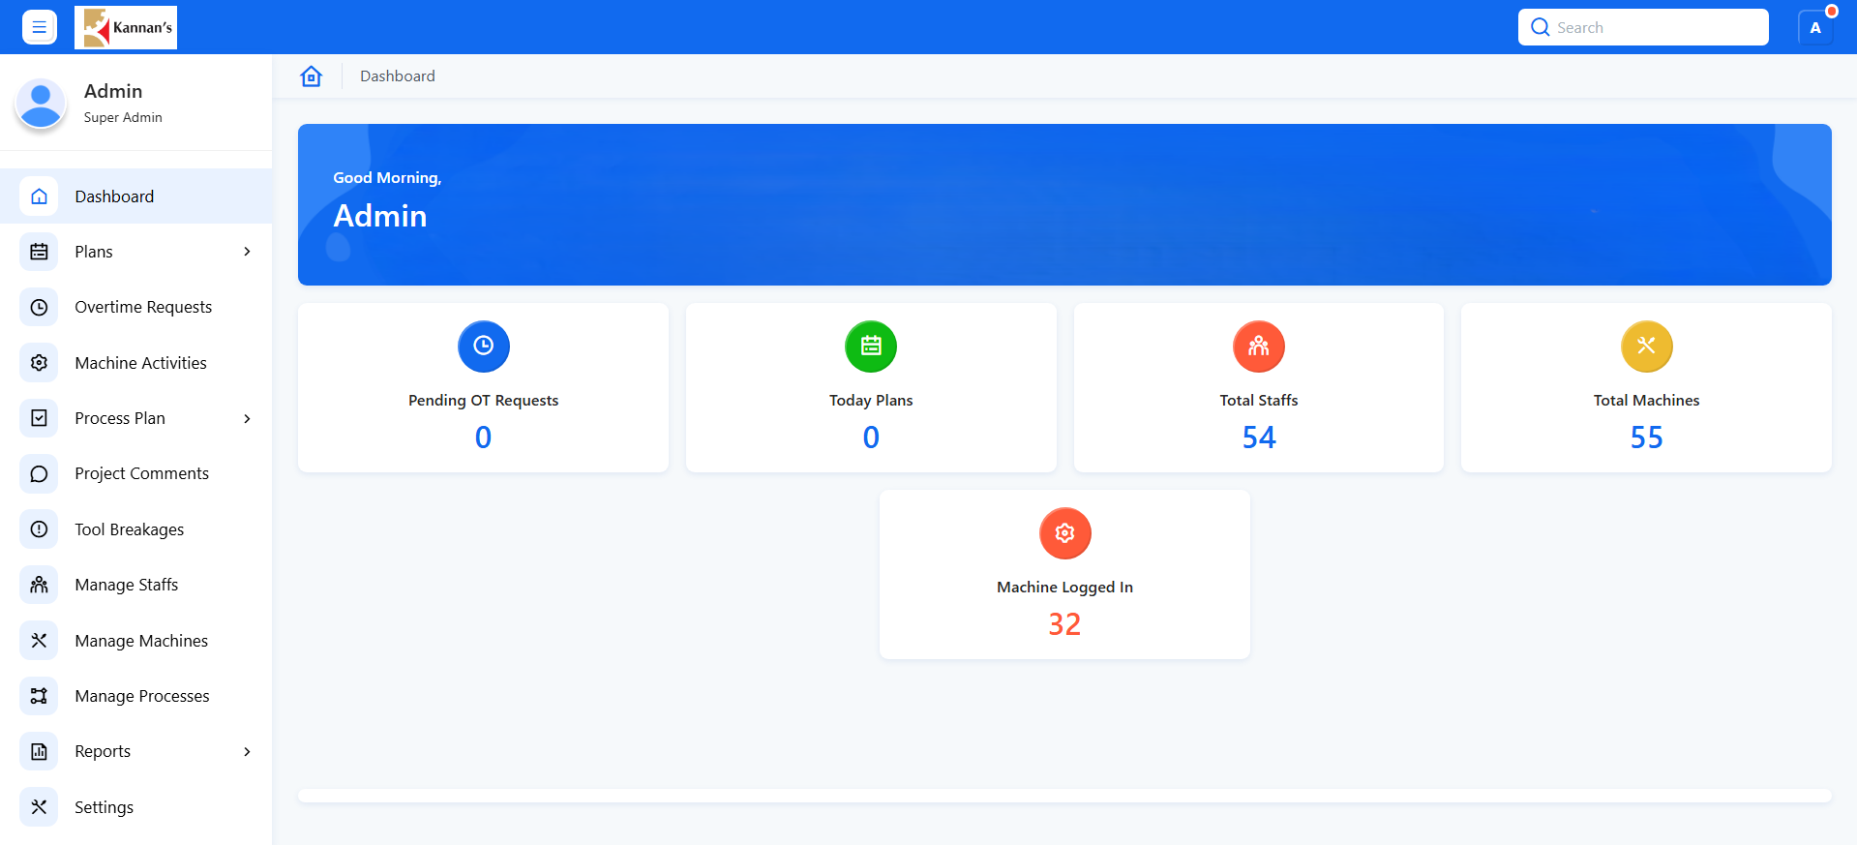Toggle the hamburger sidebar menu button

(x=40, y=27)
